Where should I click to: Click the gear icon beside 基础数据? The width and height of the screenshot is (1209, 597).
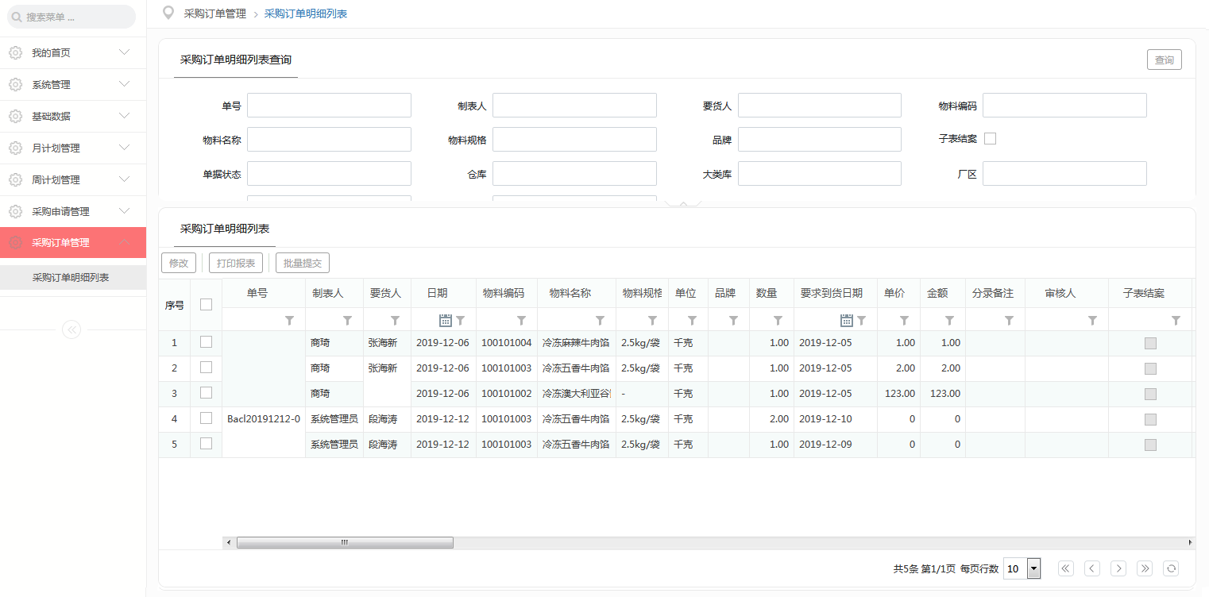(x=15, y=116)
